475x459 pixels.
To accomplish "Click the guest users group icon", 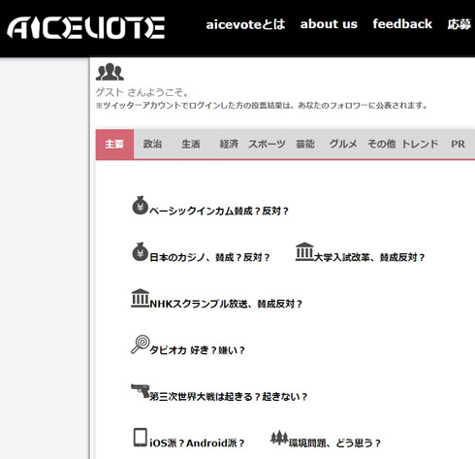I will point(110,72).
